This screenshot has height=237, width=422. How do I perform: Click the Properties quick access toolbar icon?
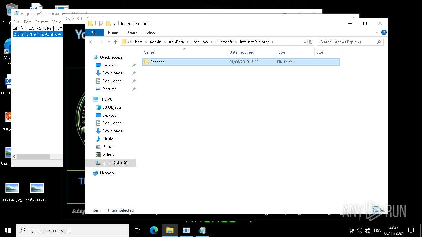tap(101, 24)
